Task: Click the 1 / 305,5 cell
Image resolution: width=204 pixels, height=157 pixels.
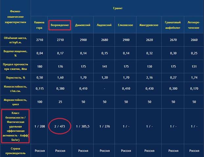Action: [x=83, y=126]
